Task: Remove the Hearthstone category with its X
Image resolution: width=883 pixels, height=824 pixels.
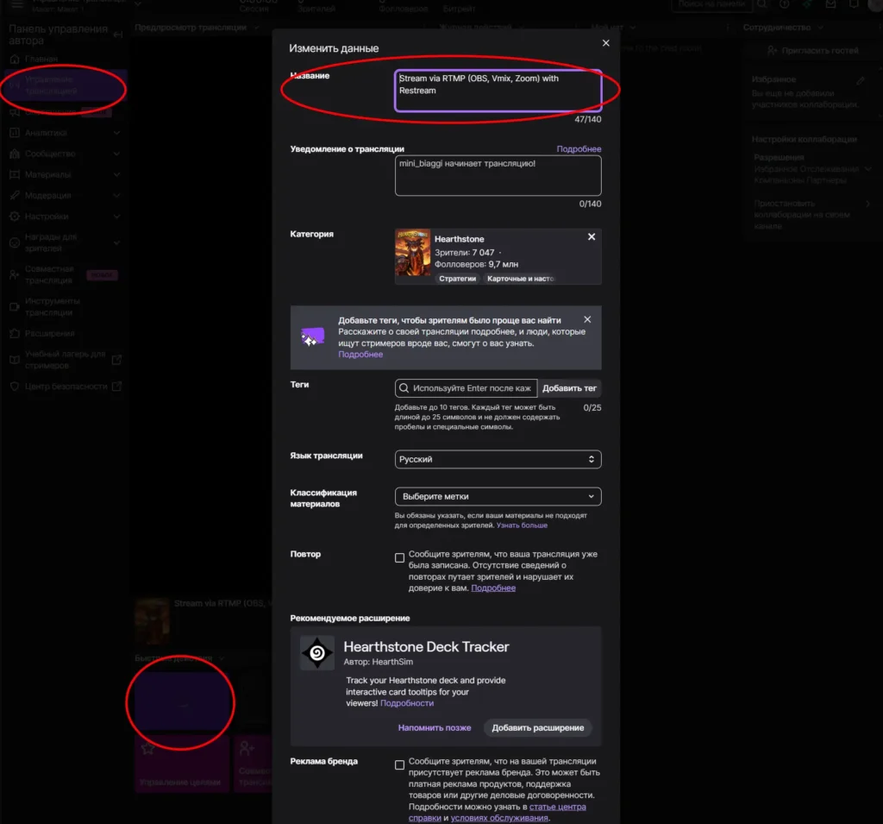Action: click(592, 236)
